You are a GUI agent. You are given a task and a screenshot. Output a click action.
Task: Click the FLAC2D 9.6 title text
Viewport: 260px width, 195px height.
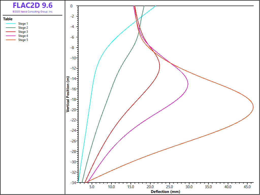pos(32,6)
